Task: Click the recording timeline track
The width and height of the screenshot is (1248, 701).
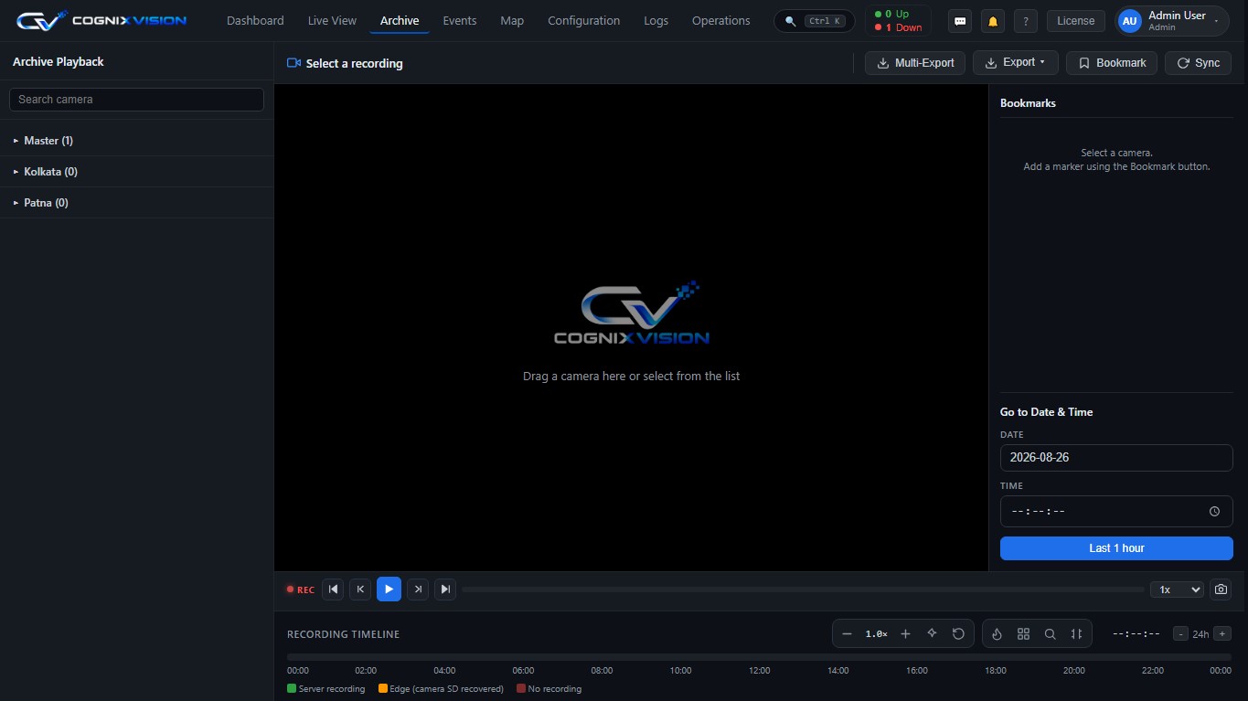Action: point(759,656)
